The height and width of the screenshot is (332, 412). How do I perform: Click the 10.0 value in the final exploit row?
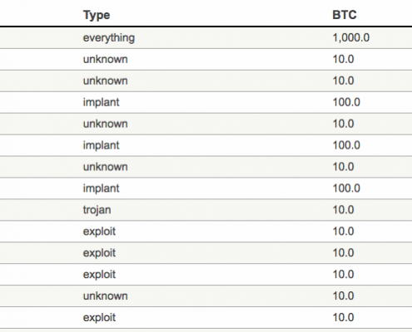point(343,318)
